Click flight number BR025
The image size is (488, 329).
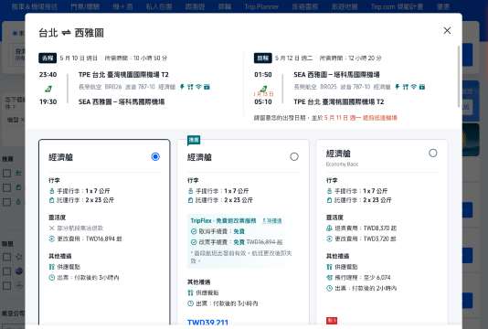328,87
